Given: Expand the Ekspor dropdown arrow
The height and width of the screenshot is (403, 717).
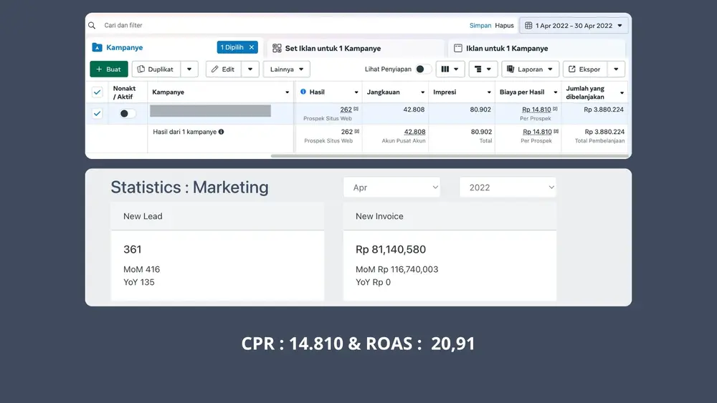Looking at the screenshot, I should click(x=617, y=69).
